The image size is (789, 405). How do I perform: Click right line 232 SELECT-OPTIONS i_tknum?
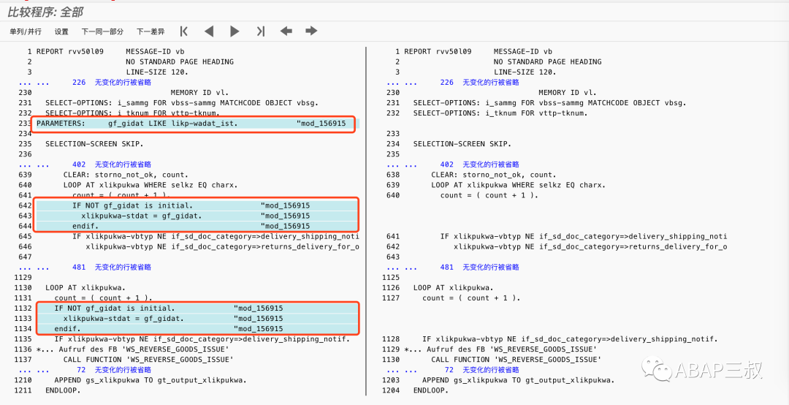tap(500, 113)
